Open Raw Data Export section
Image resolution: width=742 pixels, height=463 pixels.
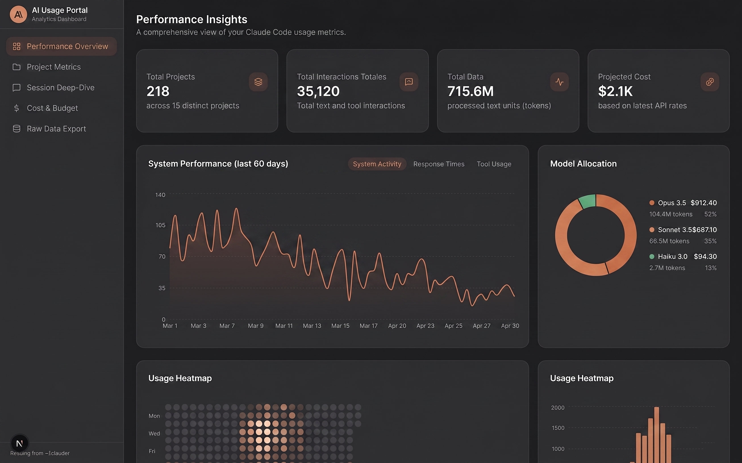(x=61, y=129)
